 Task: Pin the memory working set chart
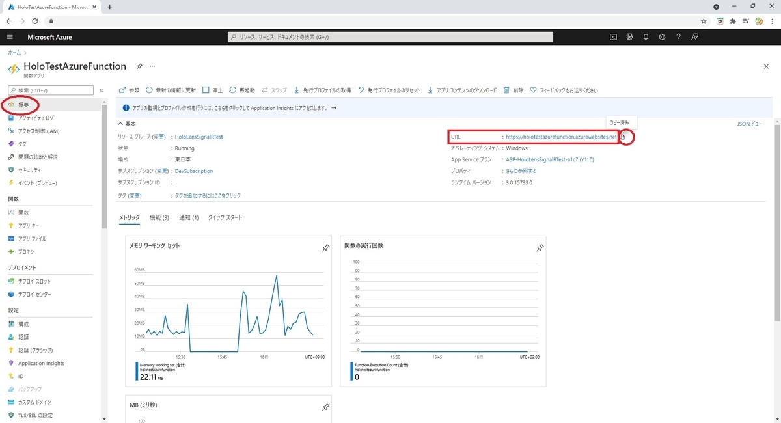[x=325, y=248]
